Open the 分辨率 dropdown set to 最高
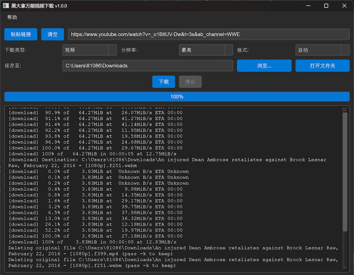The image size is (354, 275). coord(206,50)
